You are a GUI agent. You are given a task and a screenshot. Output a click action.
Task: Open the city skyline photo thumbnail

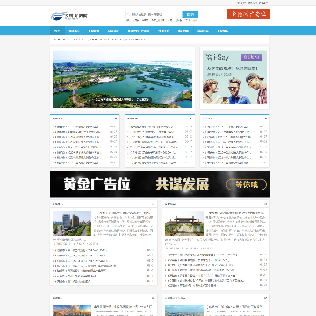[x=184, y=310]
